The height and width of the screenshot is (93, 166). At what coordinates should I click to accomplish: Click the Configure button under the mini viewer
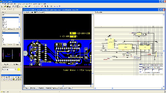[x=16, y=64]
